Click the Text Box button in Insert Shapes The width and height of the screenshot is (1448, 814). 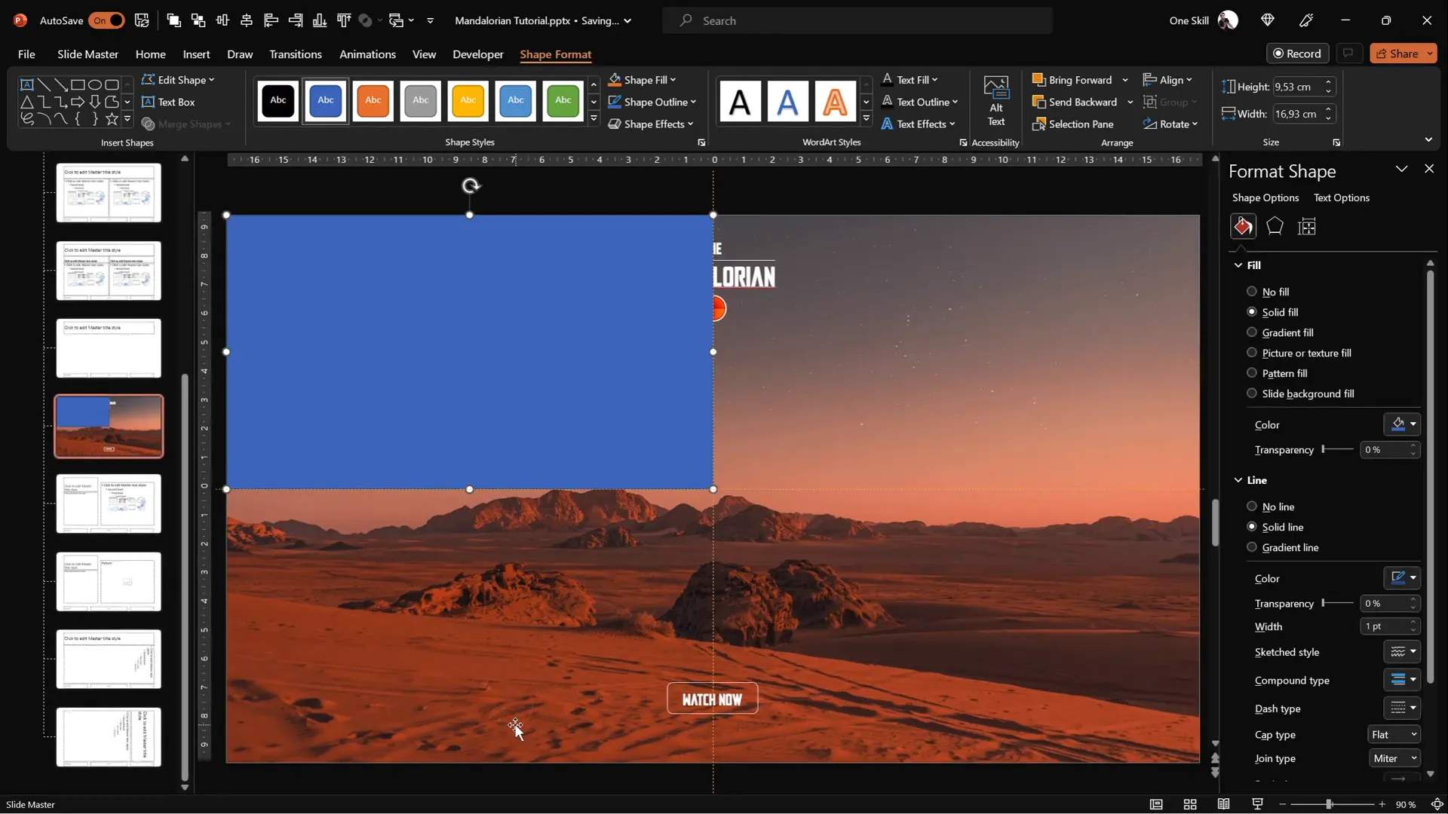pyautogui.click(x=168, y=102)
